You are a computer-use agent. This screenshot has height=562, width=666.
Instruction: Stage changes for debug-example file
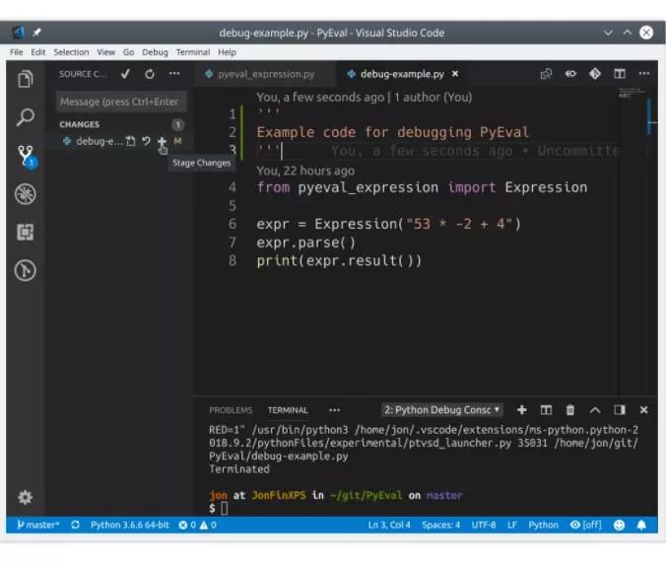(x=162, y=141)
